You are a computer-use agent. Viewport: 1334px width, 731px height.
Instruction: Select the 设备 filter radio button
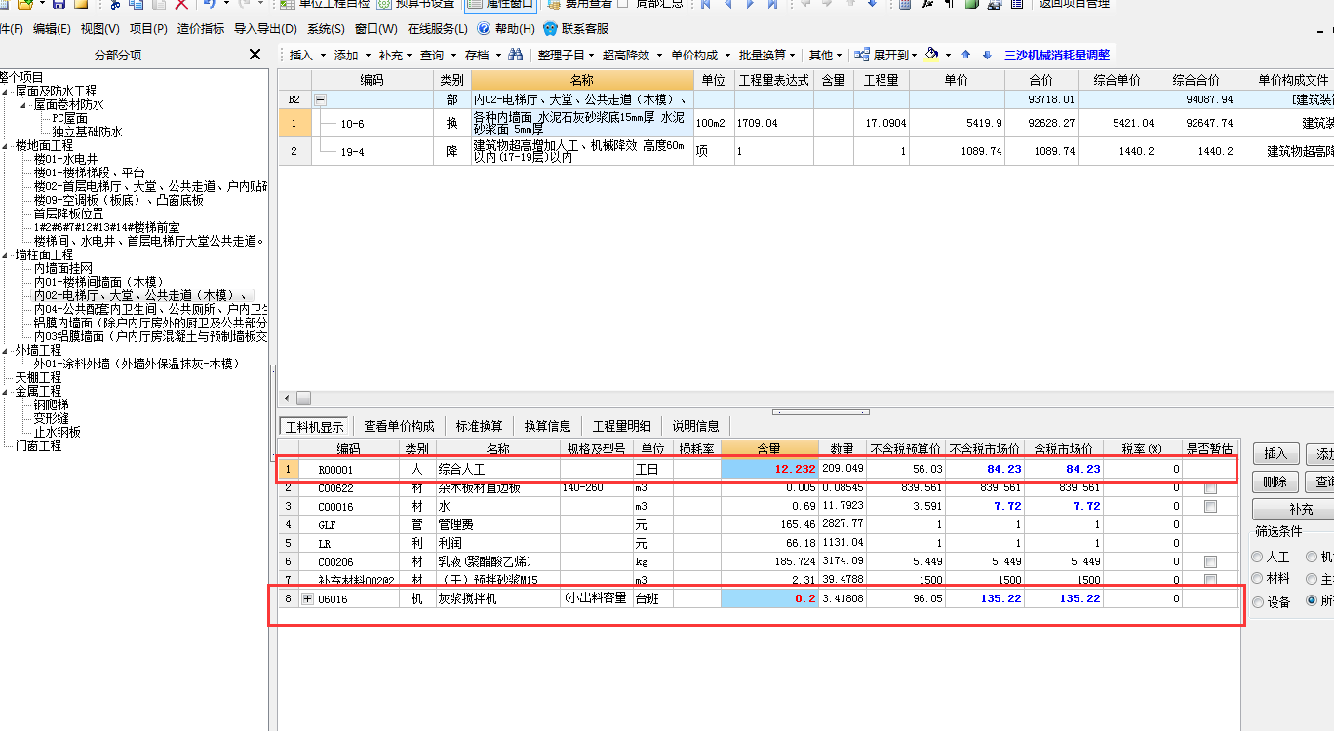[x=1257, y=602]
